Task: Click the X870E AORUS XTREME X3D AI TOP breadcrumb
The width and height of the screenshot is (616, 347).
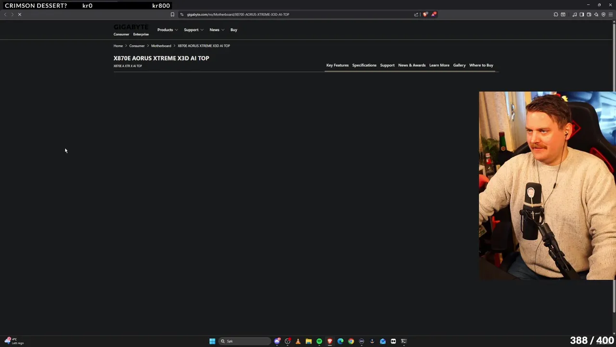Action: 204,46
